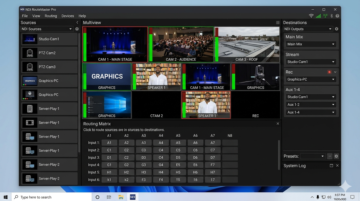The height and width of the screenshot is (201, 360).
Task: Open the Devices menu
Action: click(x=68, y=16)
